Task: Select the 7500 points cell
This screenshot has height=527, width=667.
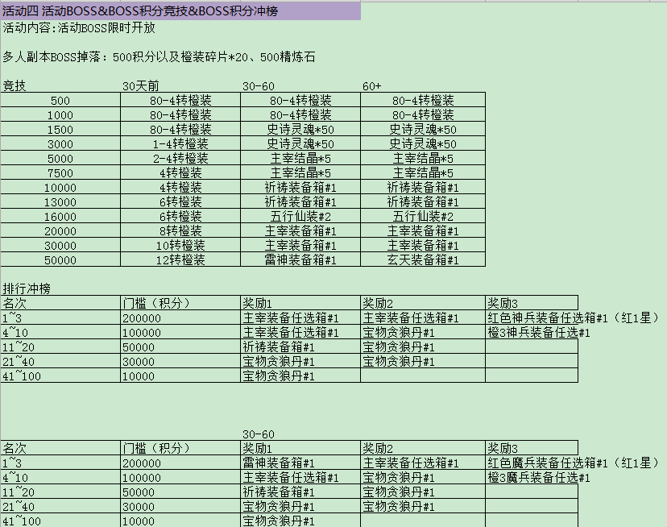Action: (x=60, y=173)
